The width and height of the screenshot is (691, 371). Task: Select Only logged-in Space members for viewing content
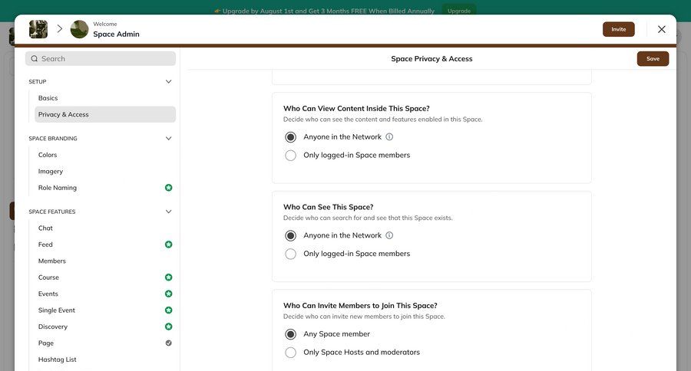[x=290, y=156]
